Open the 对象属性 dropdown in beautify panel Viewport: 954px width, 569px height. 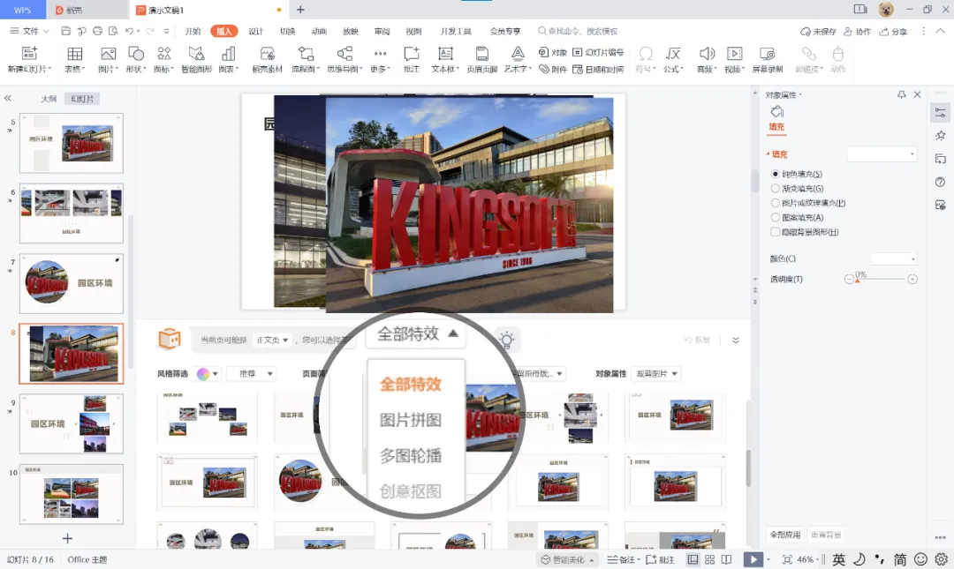tap(655, 373)
